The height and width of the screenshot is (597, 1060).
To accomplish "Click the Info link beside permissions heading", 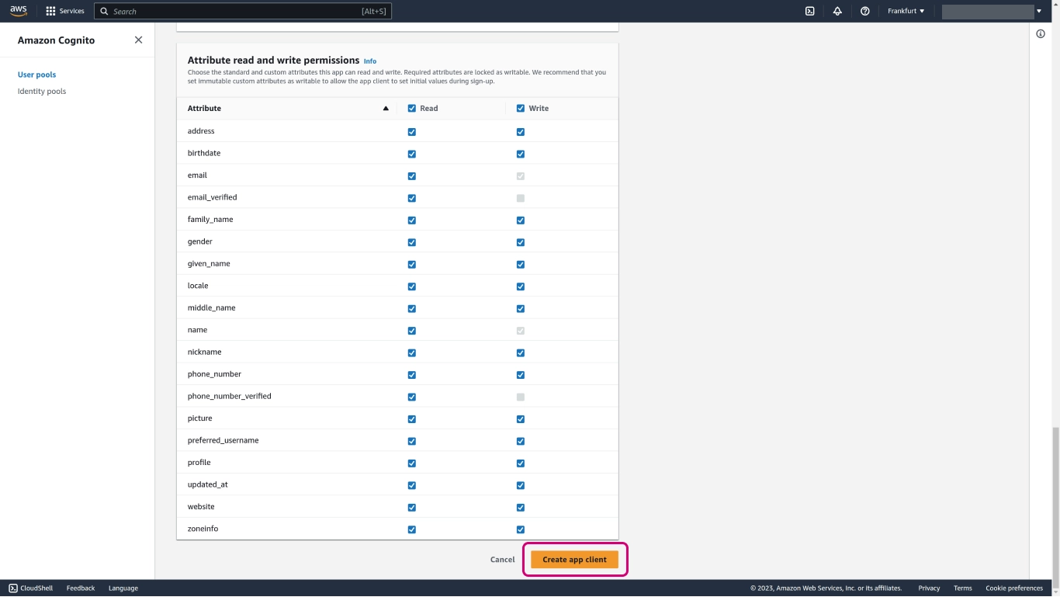I will point(370,61).
